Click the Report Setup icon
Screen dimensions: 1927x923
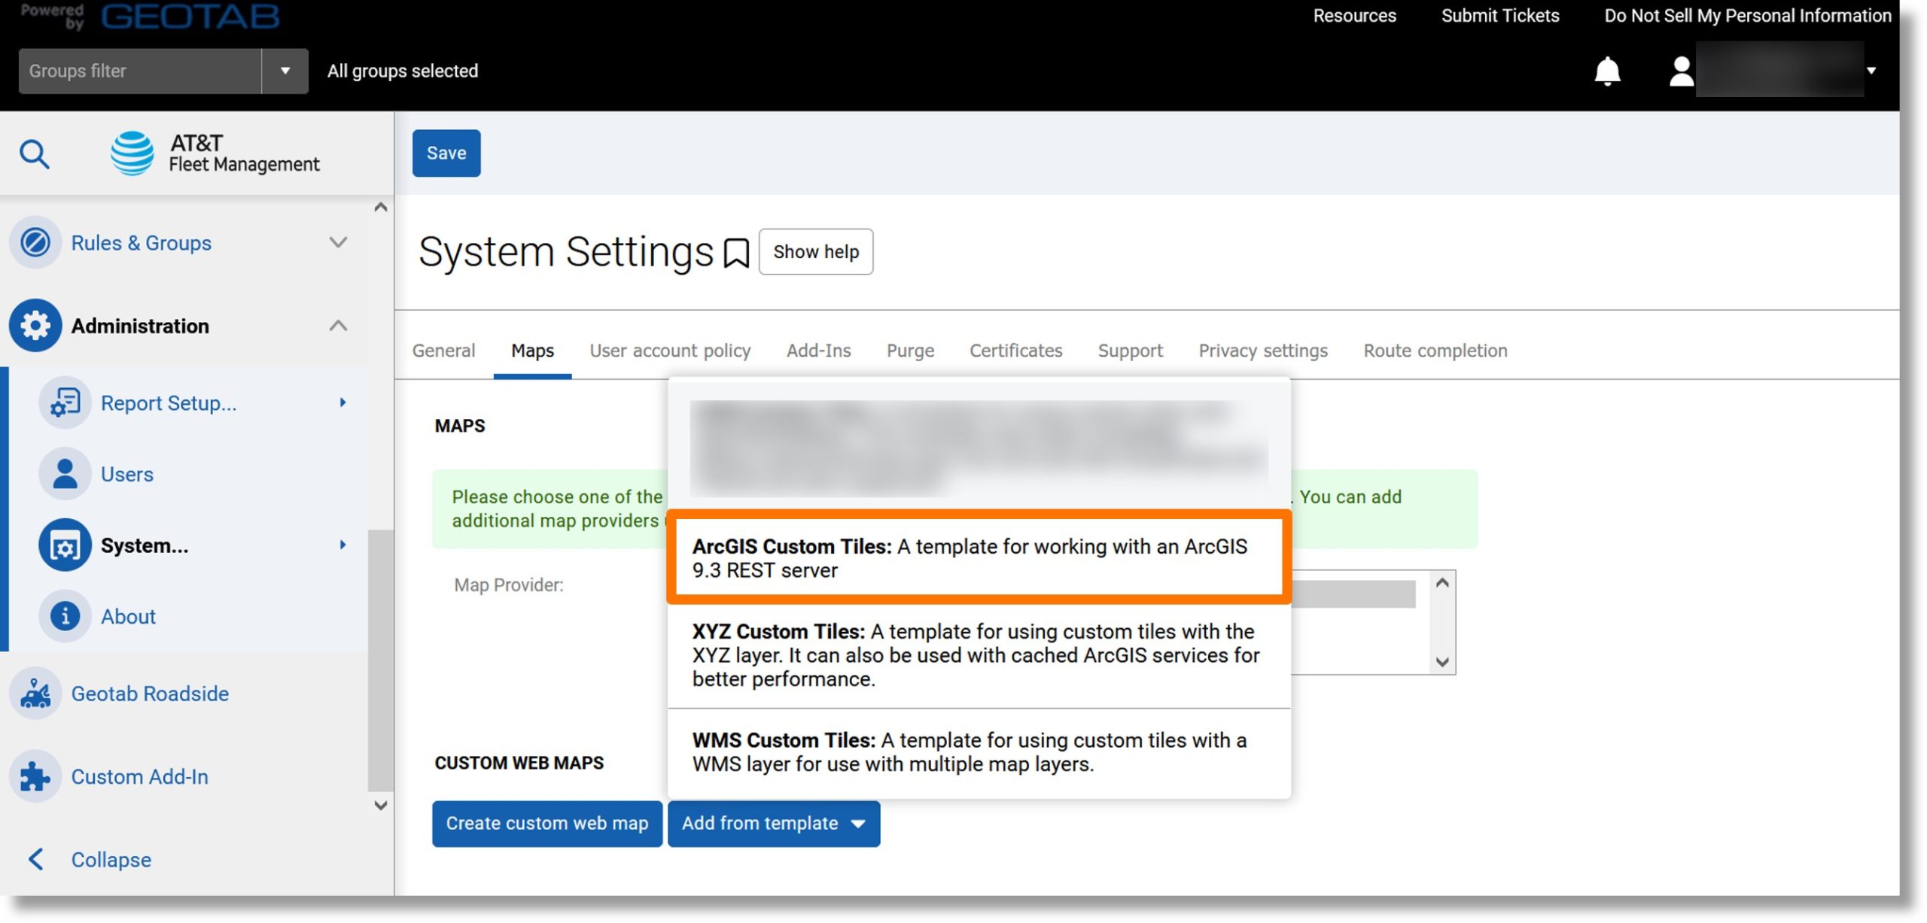pos(65,402)
